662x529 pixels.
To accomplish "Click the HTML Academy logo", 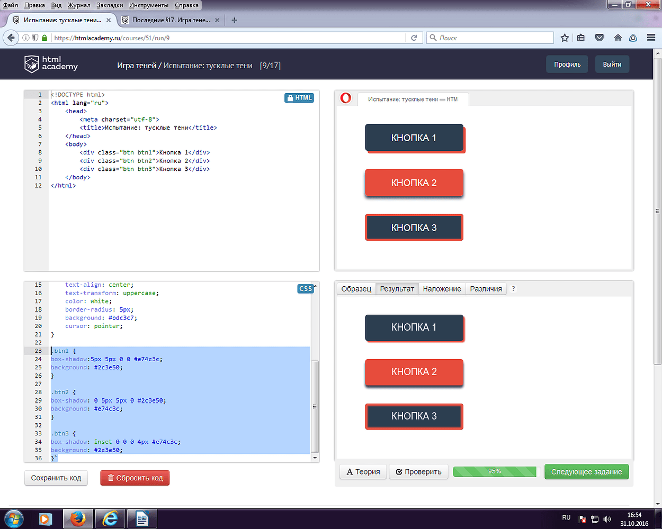I will [51, 64].
